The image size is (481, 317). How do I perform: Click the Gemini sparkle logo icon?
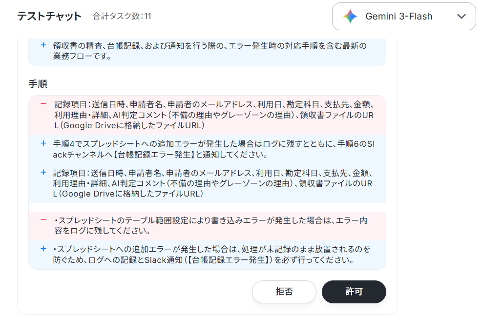click(x=350, y=16)
